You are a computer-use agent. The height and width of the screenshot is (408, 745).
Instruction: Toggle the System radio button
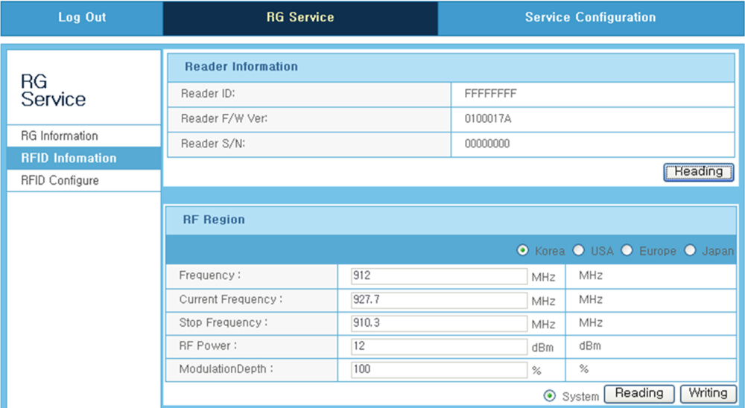551,396
